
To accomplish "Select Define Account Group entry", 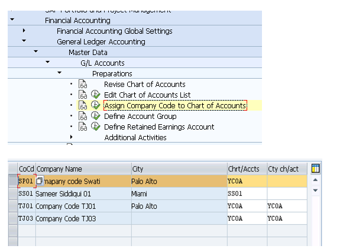I will click(x=140, y=116).
